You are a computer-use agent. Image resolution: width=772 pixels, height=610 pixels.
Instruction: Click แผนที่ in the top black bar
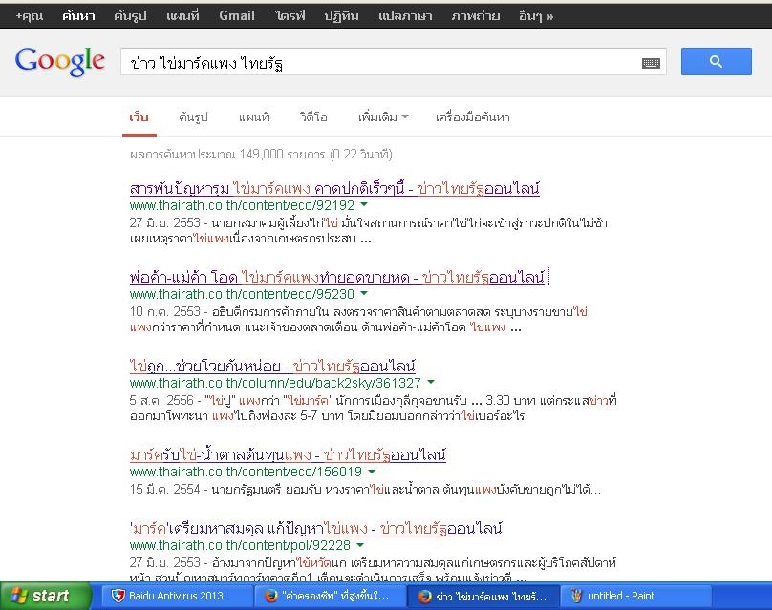point(182,15)
